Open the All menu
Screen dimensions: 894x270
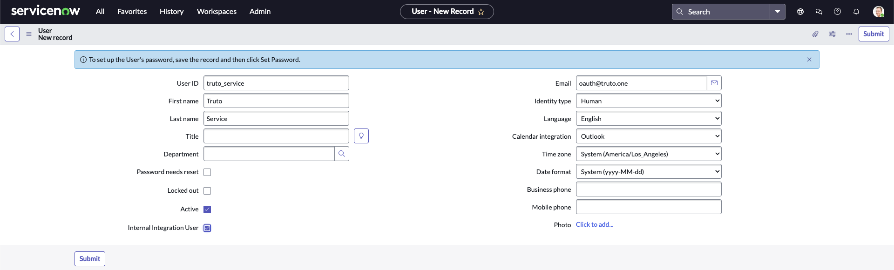click(x=100, y=12)
